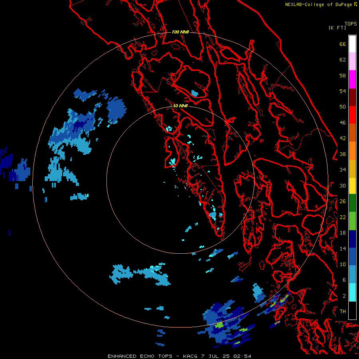Click the legend value '10'
The image size is (359, 359).
point(343,264)
